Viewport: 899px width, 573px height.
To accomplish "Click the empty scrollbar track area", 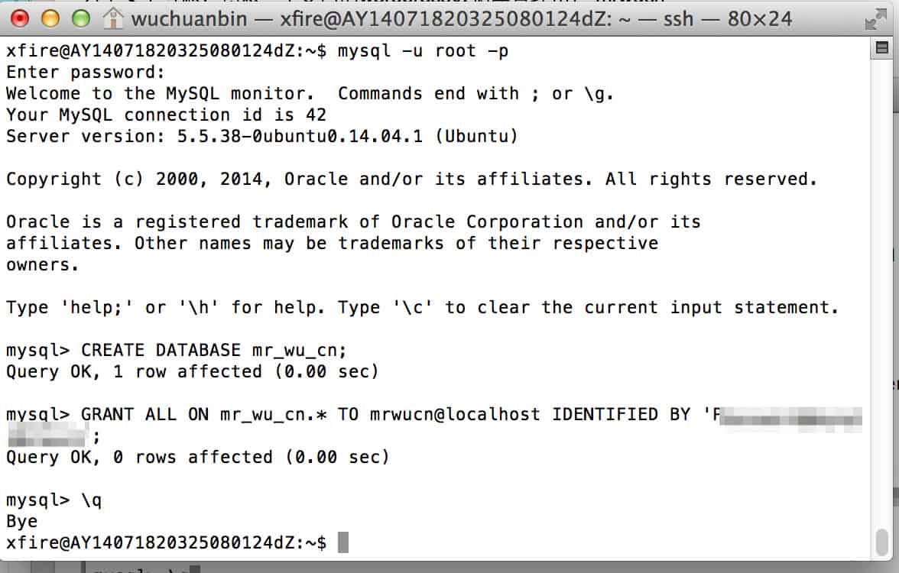I will [x=882, y=286].
